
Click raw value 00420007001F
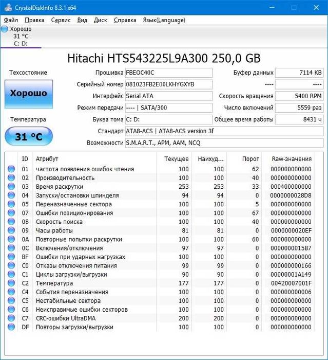tap(292, 283)
